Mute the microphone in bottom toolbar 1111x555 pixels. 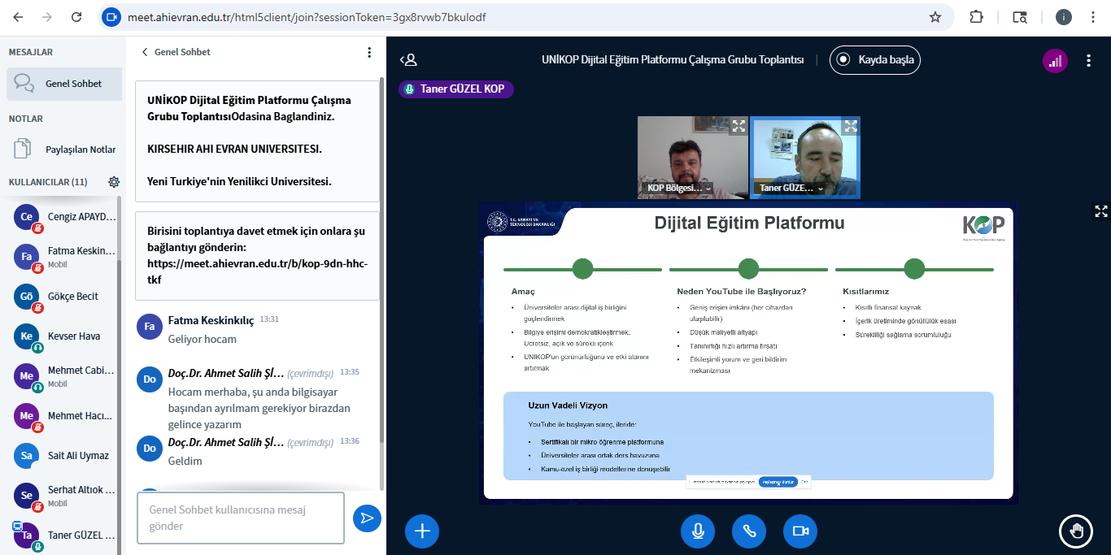pyautogui.click(x=698, y=531)
